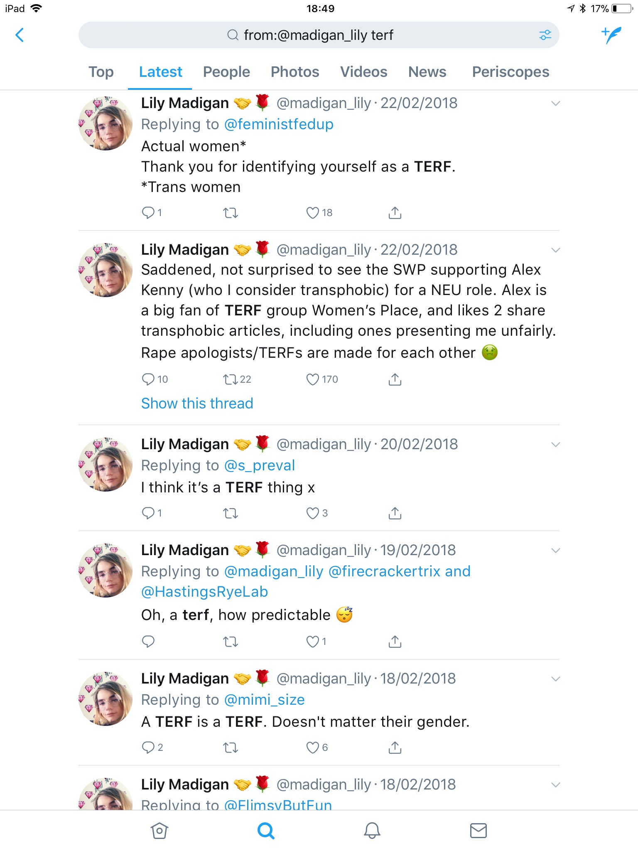
Task: Like the 'how predictable' tweet
Action: pyautogui.click(x=312, y=642)
